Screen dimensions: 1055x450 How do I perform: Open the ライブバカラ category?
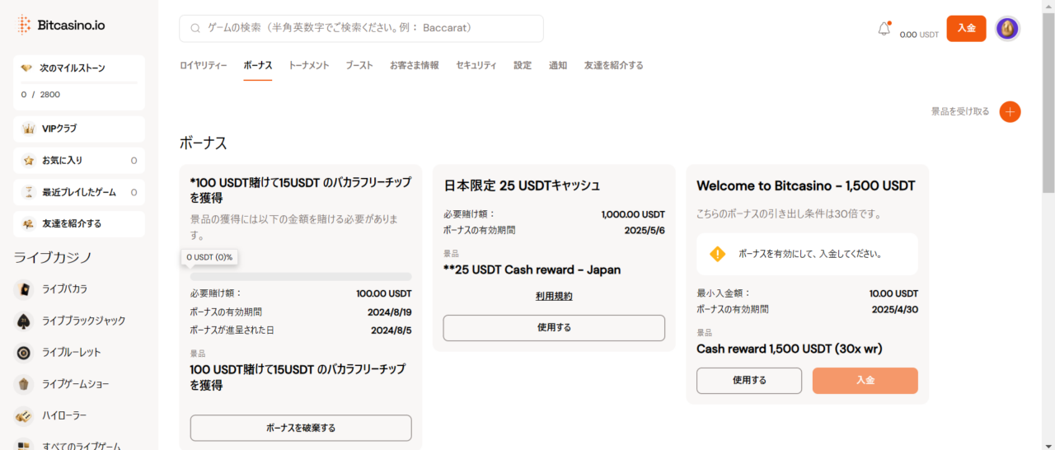coord(65,289)
